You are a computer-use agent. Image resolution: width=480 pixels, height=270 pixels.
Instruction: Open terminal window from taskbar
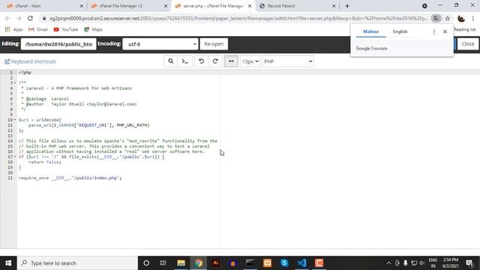coord(250,263)
